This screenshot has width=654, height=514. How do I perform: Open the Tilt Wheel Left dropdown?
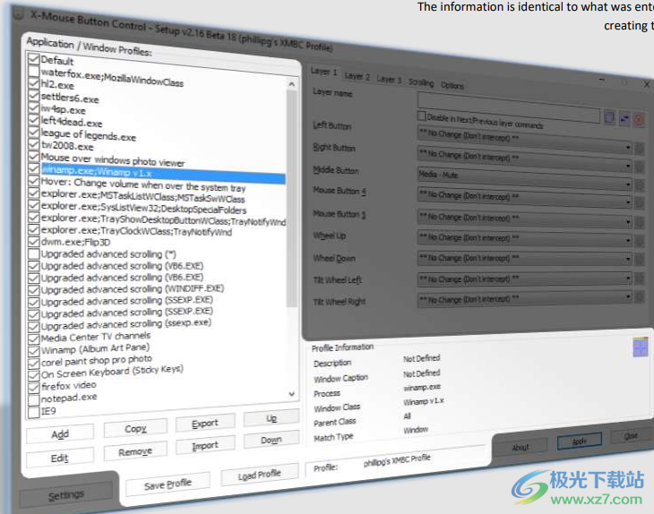(x=525, y=278)
